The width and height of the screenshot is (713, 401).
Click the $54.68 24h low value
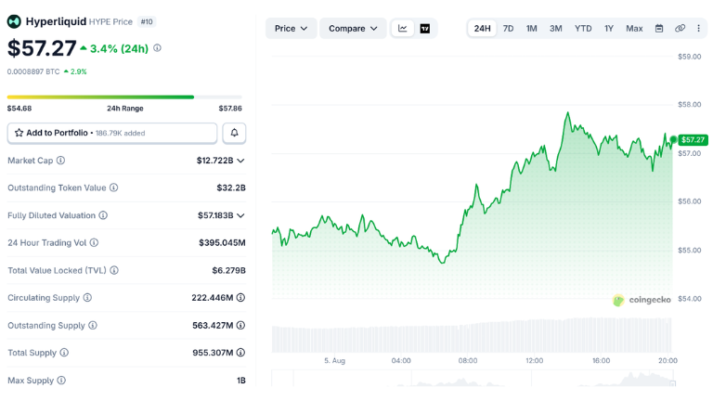coord(19,109)
